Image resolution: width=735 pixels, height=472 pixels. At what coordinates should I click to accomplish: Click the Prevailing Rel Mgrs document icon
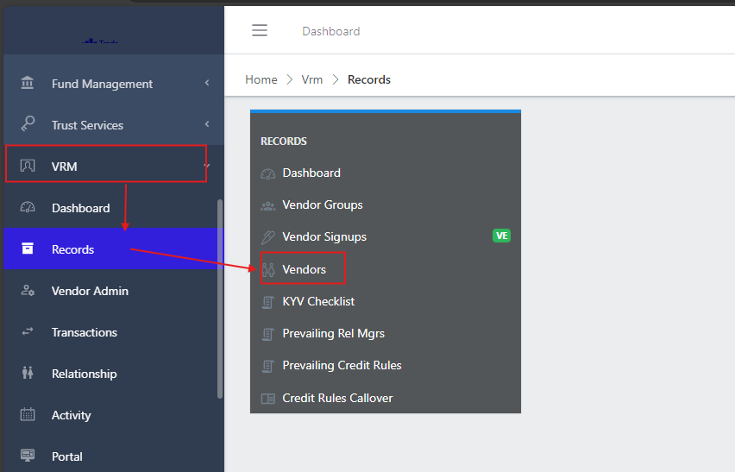coord(267,334)
